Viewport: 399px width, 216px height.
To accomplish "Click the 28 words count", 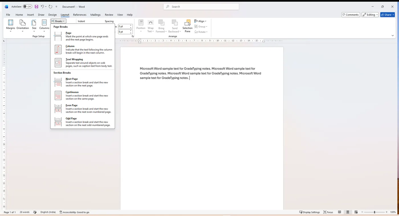I will pos(25,212).
